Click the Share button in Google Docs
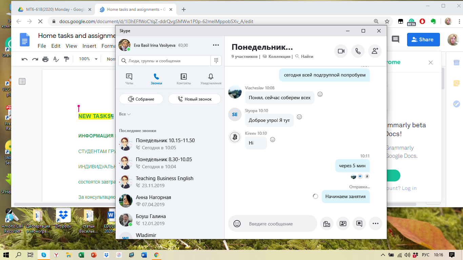This screenshot has height=260, width=463. 423,40
